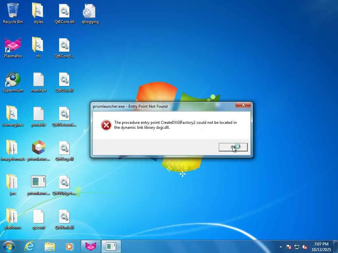Select the tls folder icon
This screenshot has width=338, height=253.
click(38, 47)
